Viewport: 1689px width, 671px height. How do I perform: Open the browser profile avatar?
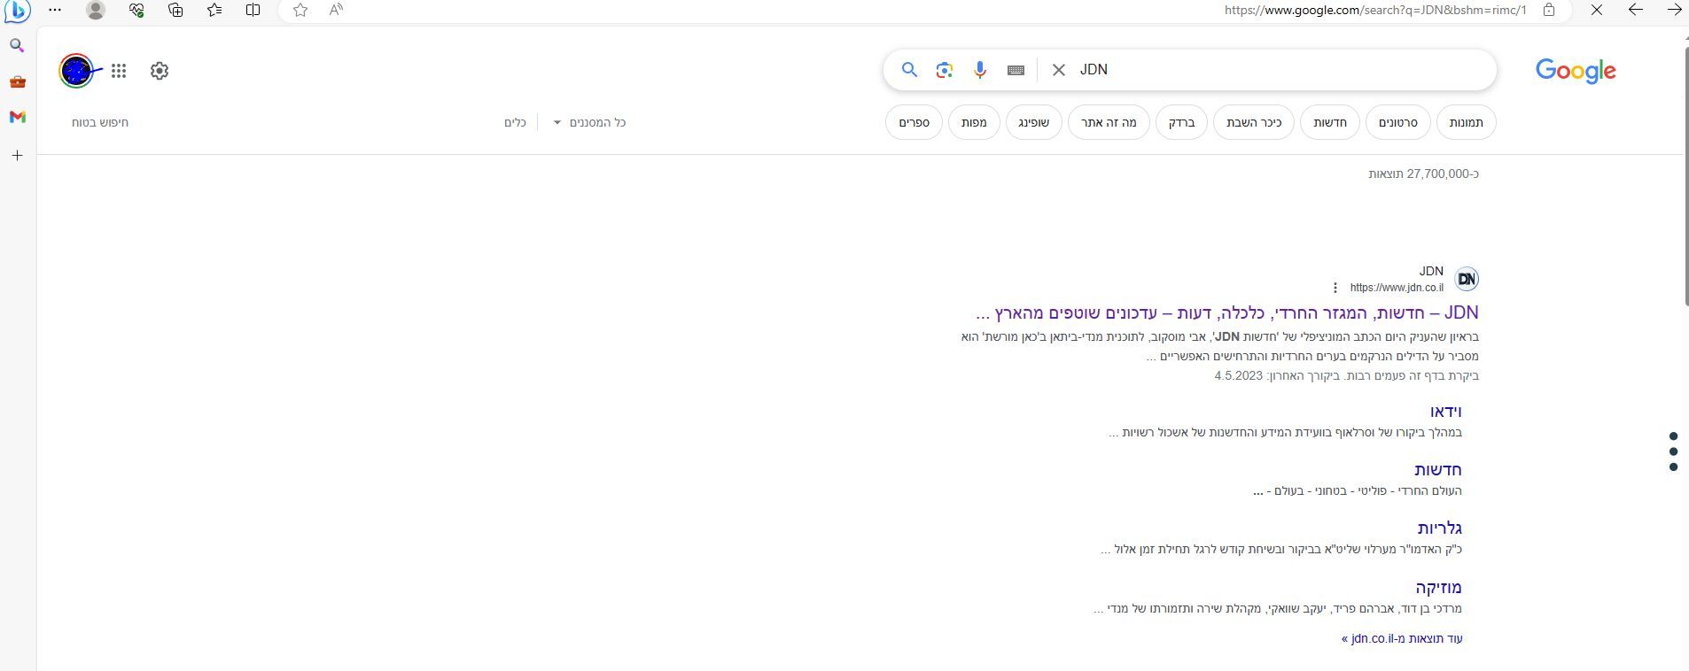[x=96, y=10]
